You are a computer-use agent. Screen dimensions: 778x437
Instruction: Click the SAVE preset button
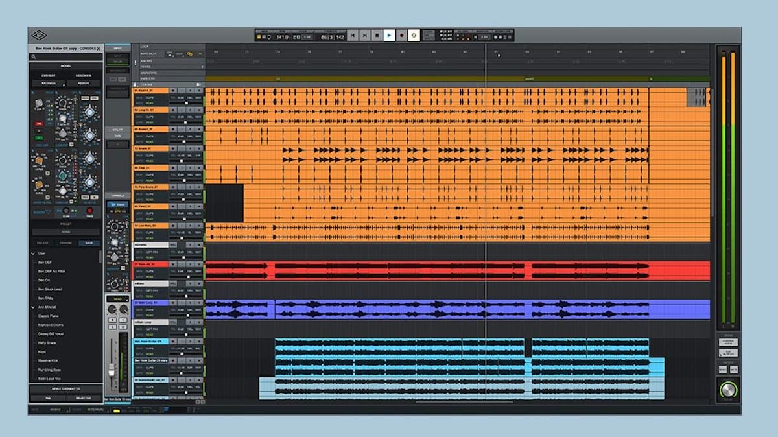point(89,243)
